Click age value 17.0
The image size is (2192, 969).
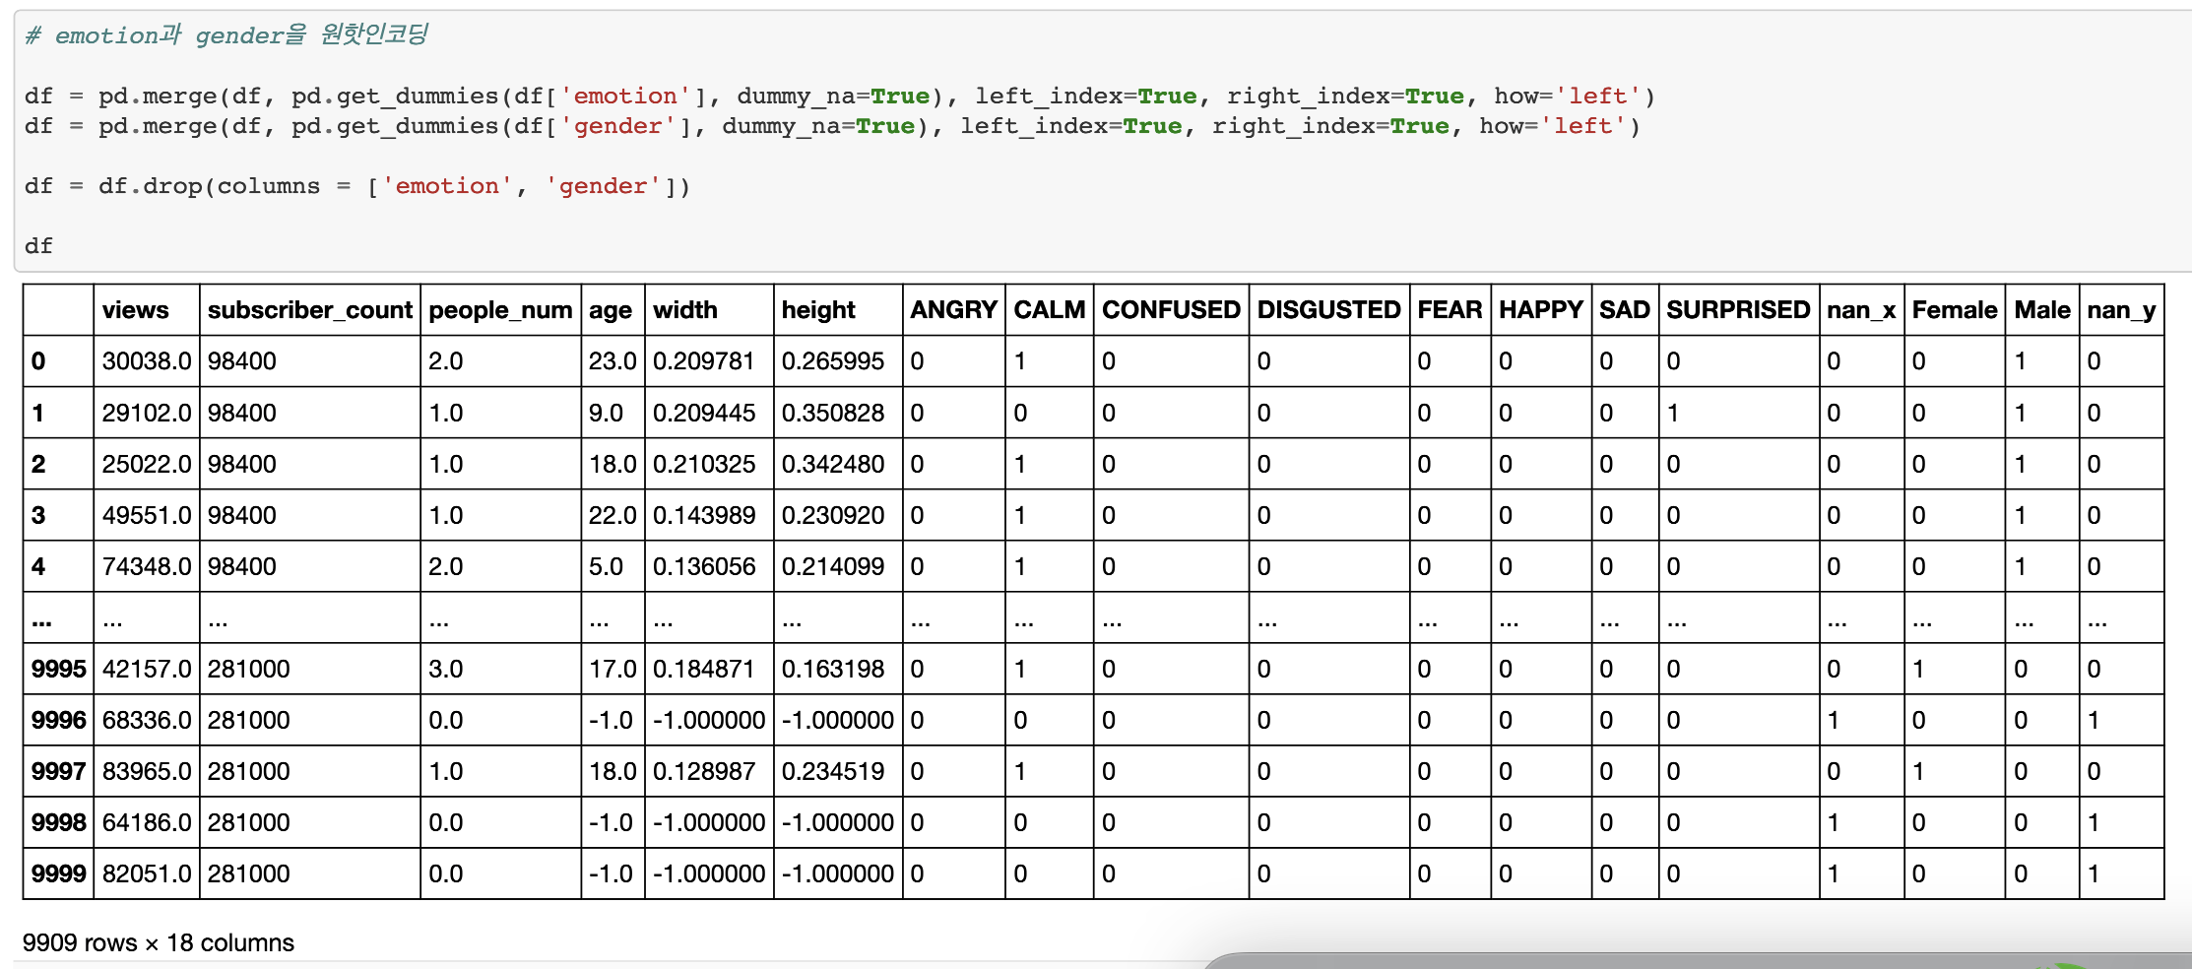click(x=612, y=669)
